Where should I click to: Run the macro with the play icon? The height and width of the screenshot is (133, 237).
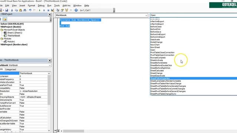(40, 10)
